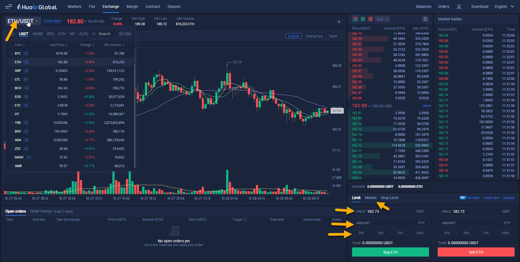The height and width of the screenshot is (262, 520).
Task: Sort coin list by Coin name
Action: 20,45
